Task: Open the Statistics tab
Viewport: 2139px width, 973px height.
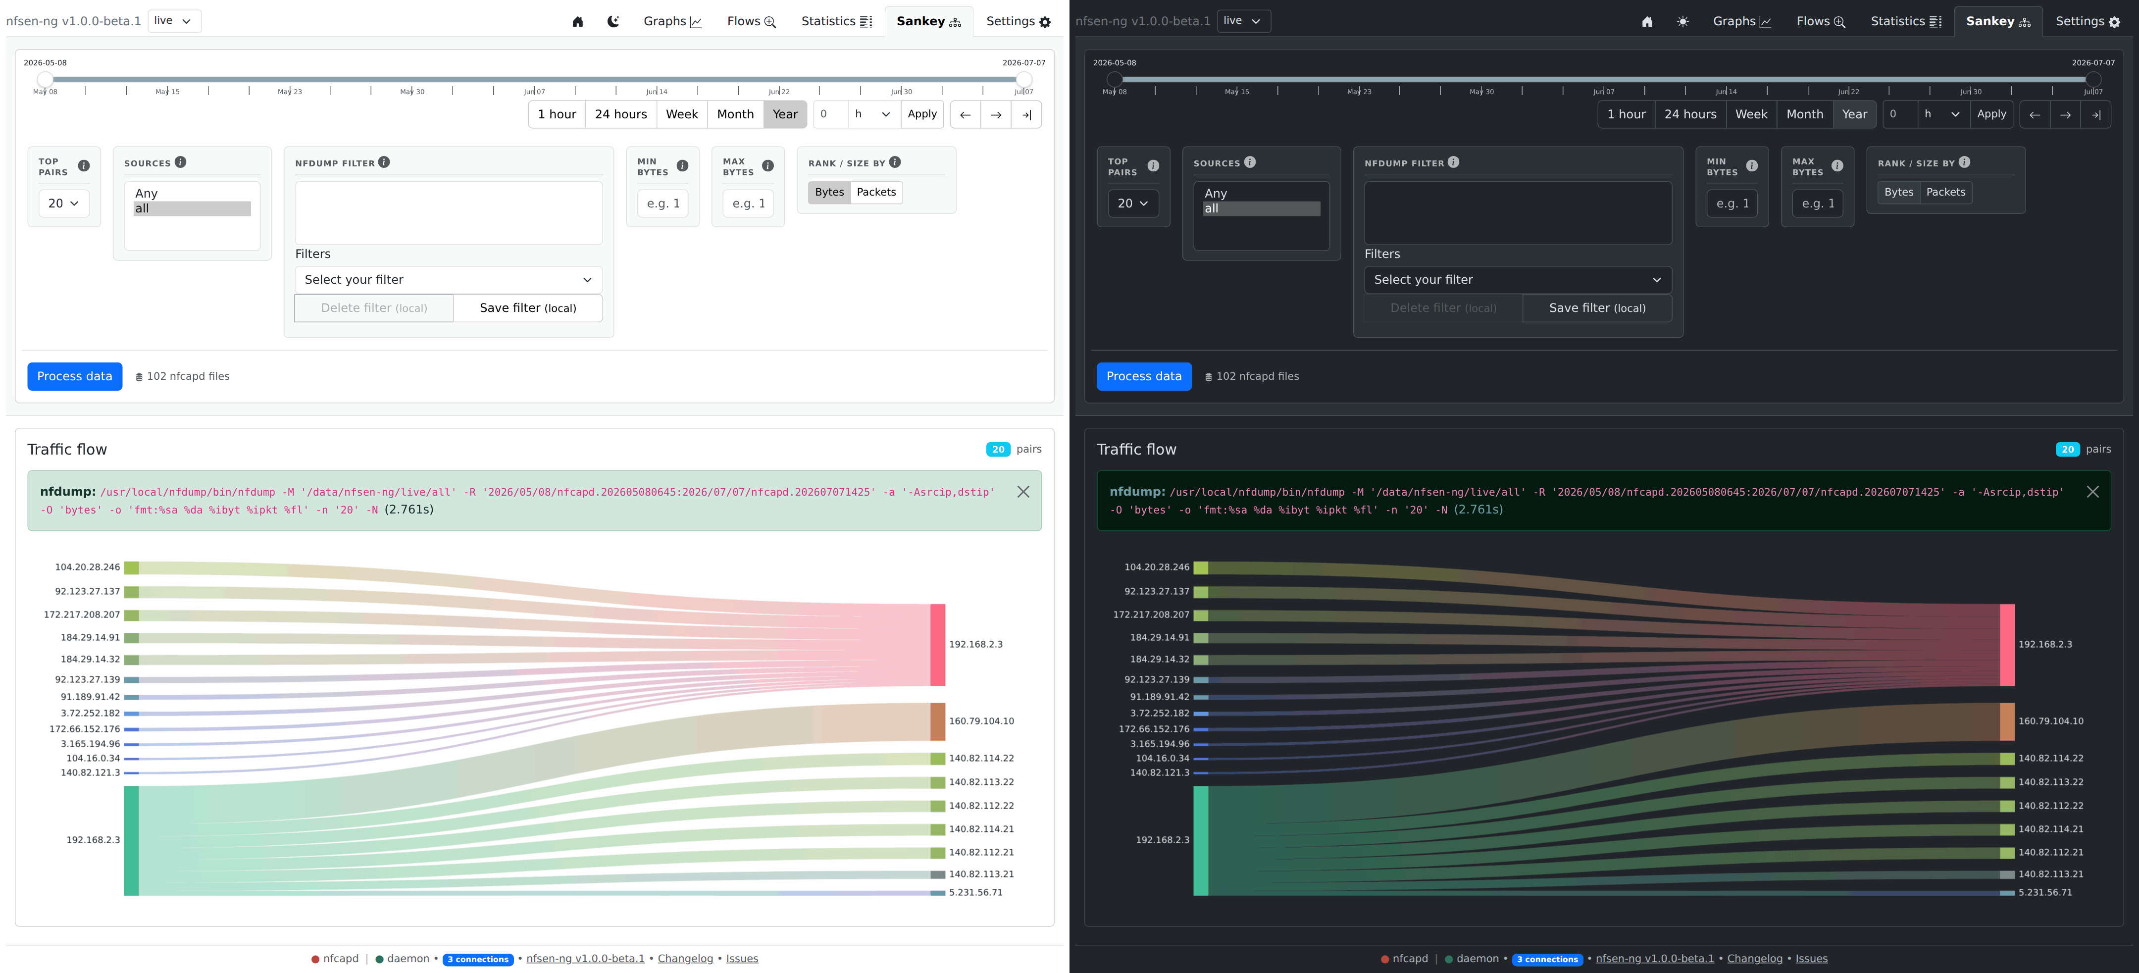Action: 836,22
